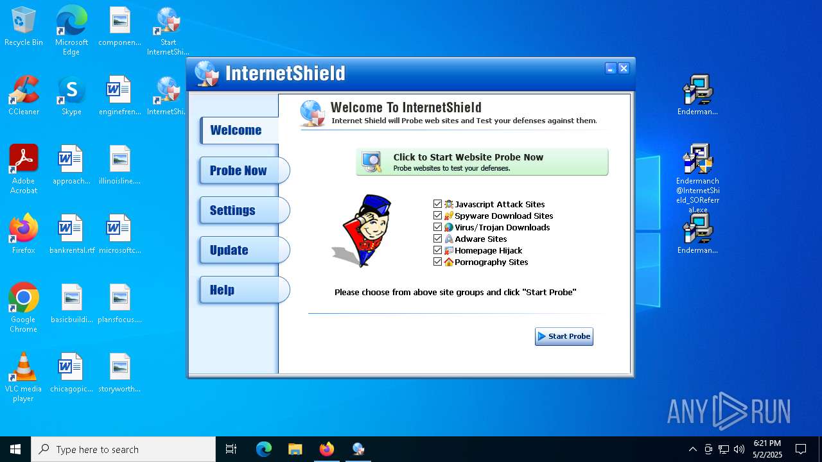The width and height of the screenshot is (822, 462).
Task: Select the microsoftc Word document icon
Action: coord(119,234)
